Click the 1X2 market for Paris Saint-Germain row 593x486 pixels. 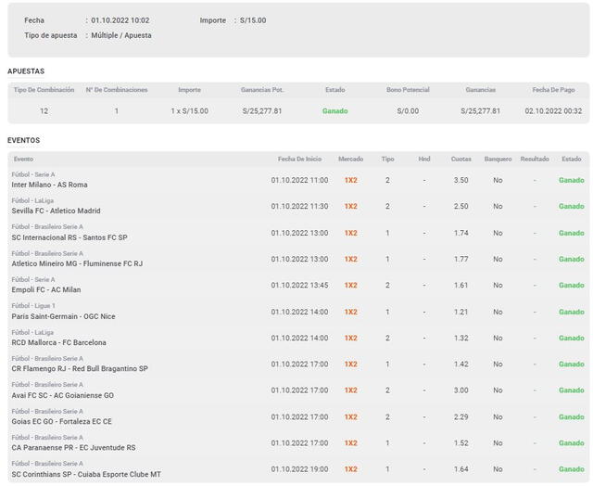350,312
